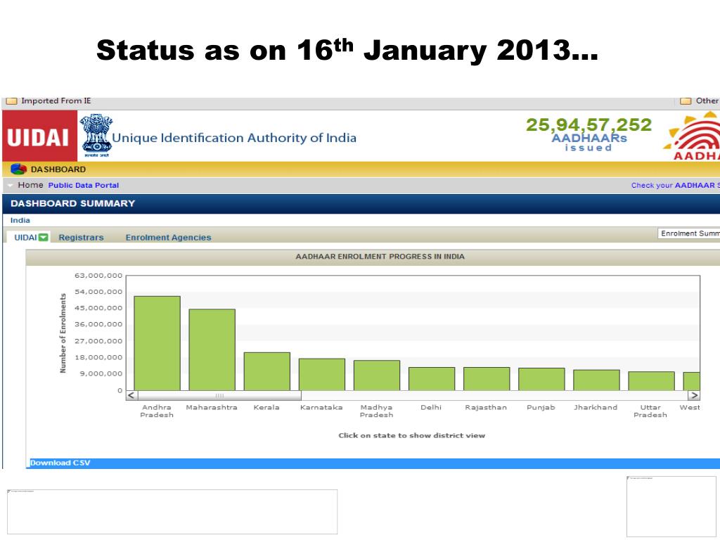Click the Unique Identification Authority of India title
The width and height of the screenshot is (720, 540).
[x=234, y=138]
